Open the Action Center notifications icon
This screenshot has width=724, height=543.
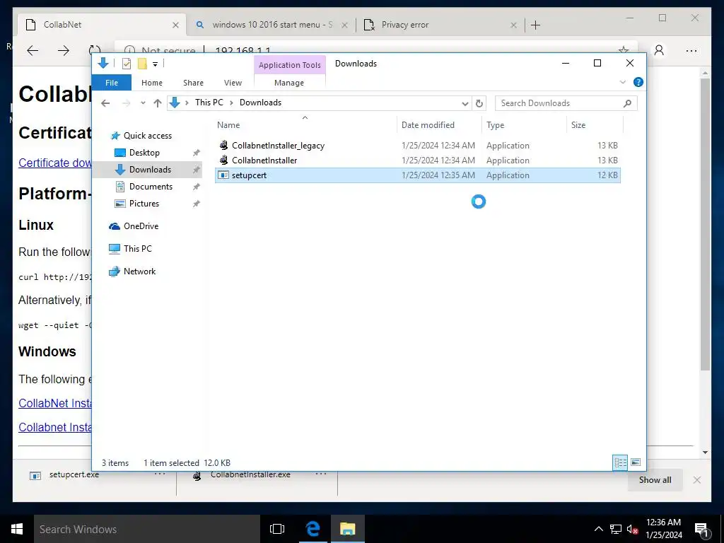pos(702,530)
